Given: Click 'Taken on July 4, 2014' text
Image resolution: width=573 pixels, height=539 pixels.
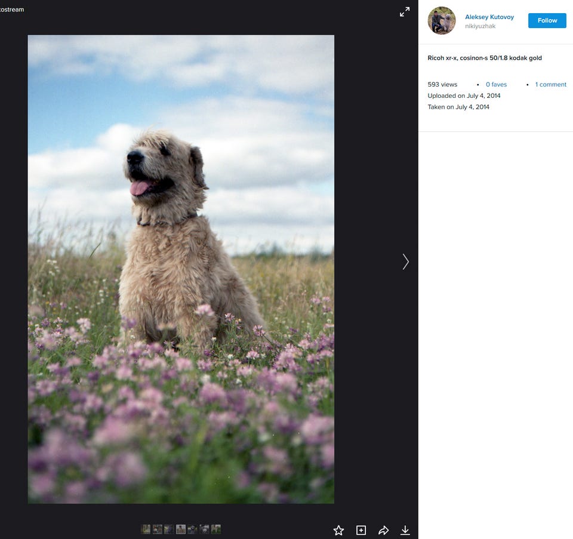Looking at the screenshot, I should coord(458,107).
